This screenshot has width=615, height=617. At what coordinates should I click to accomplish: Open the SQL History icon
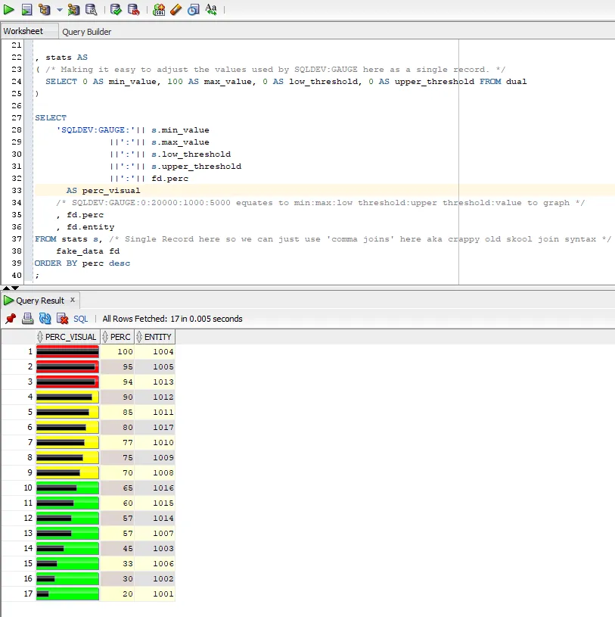[x=193, y=10]
